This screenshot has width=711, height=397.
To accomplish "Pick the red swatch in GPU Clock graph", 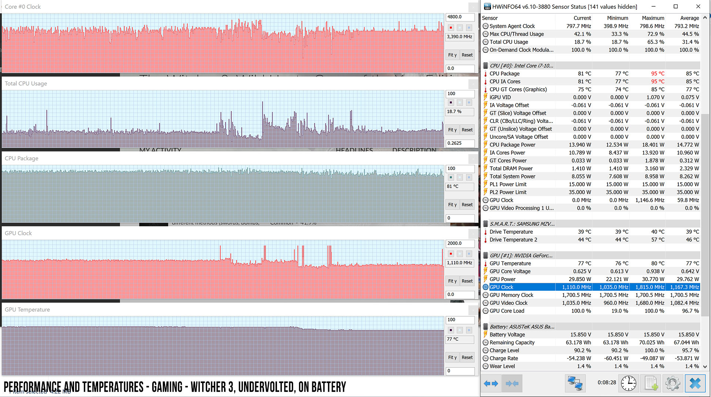I will click(451, 254).
